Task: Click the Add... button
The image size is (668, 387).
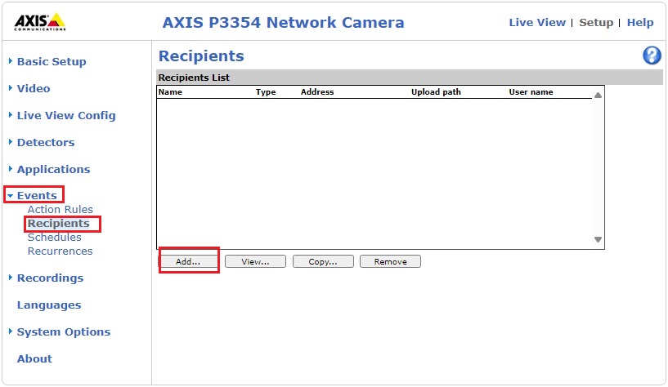Action: coord(188,261)
